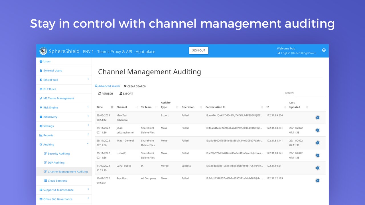
Task: Click the Ethical Wall shield icon
Action: click(41, 80)
